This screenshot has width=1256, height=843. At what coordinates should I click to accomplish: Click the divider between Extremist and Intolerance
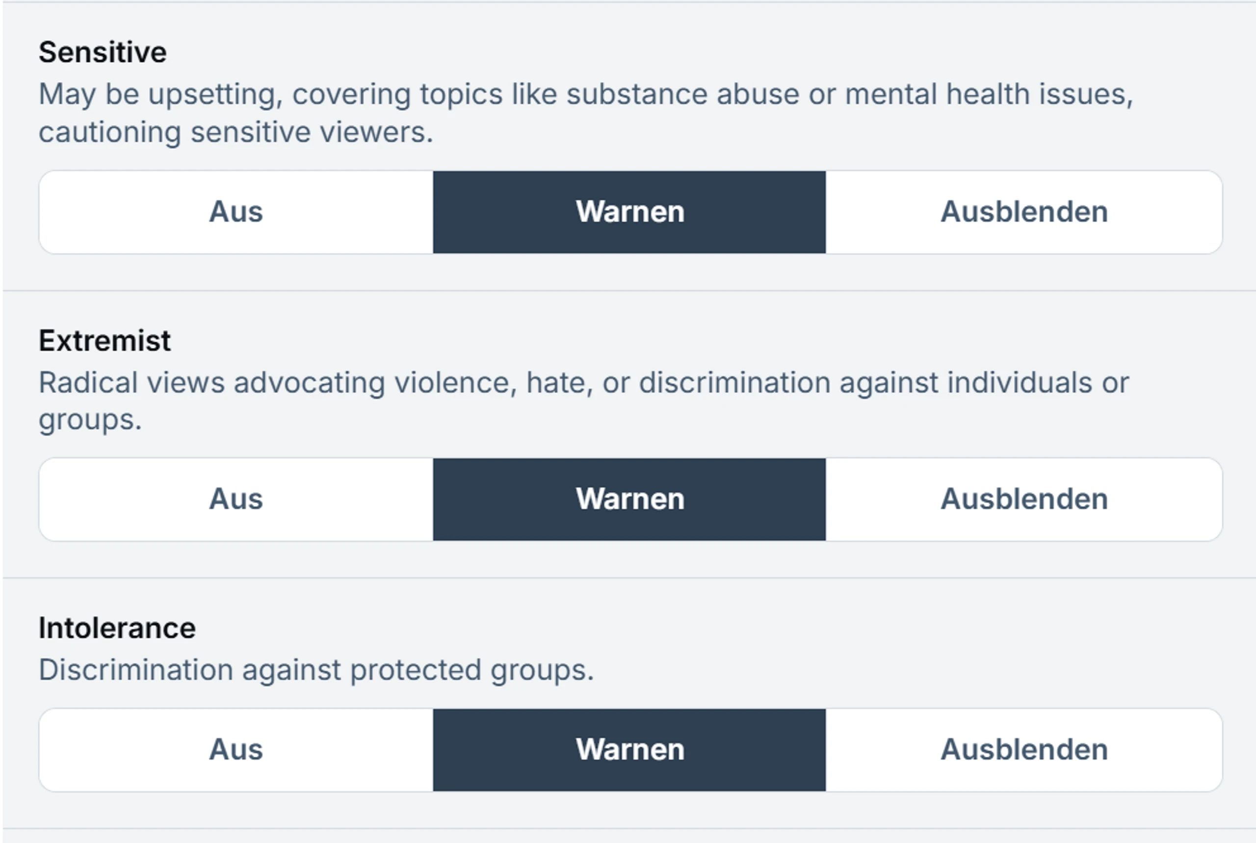629,578
